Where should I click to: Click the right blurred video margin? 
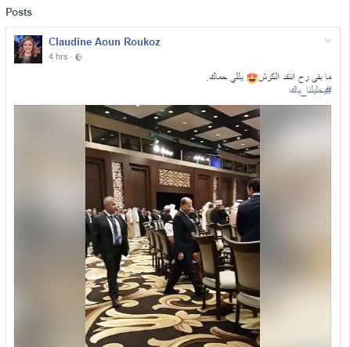click(x=295, y=226)
